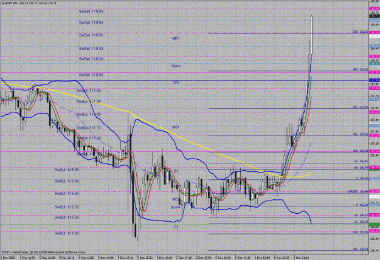Click the SwSpt 116.00 level label
The height and width of the screenshot is (260, 380).
67,233
